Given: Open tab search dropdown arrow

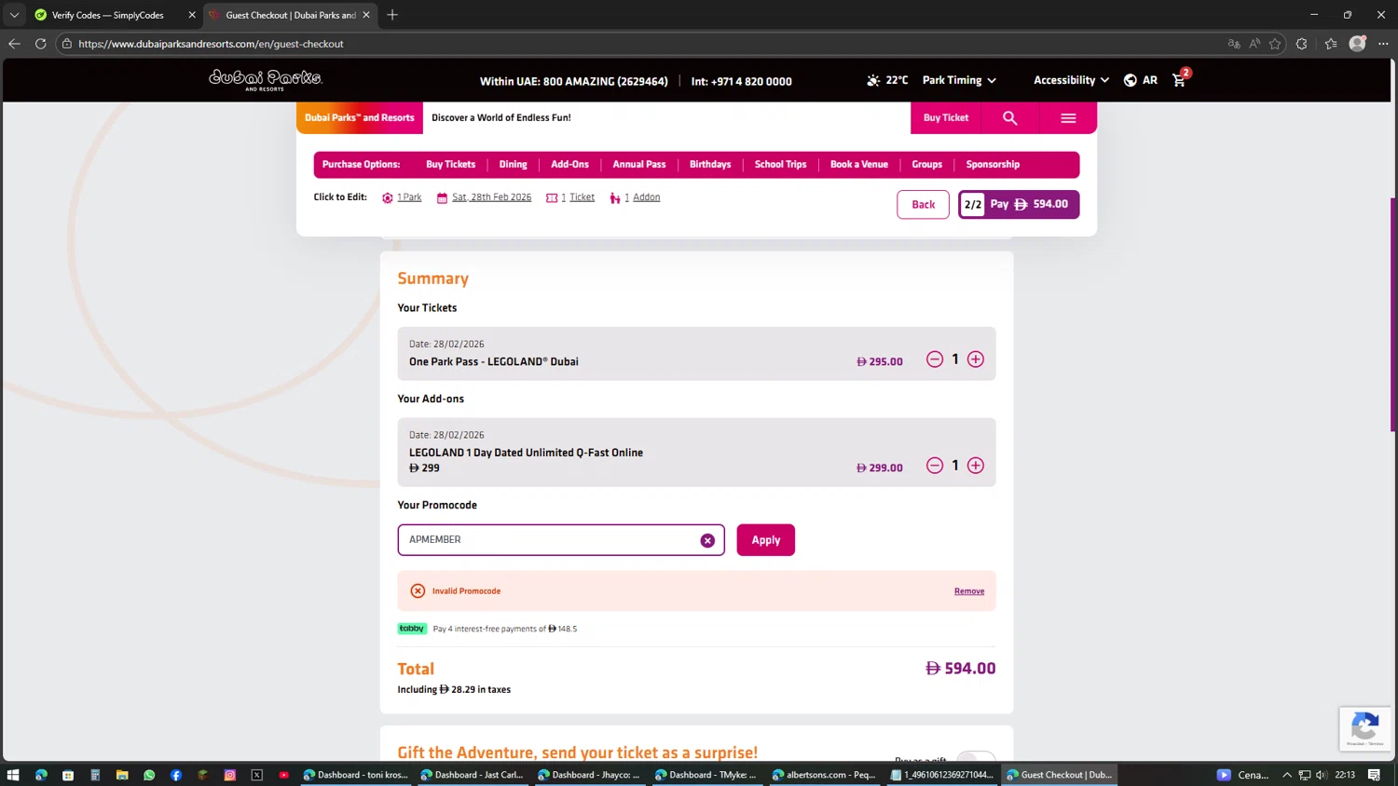Looking at the screenshot, I should (x=14, y=15).
